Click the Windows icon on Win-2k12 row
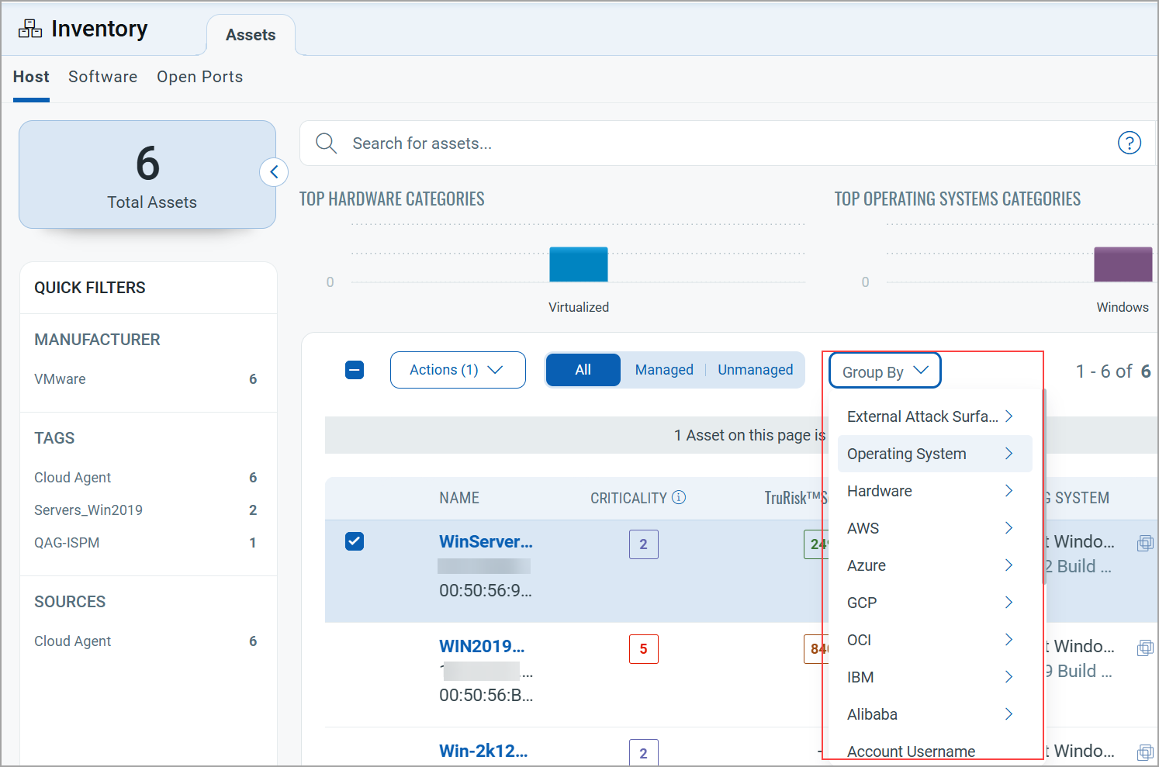 (1144, 751)
